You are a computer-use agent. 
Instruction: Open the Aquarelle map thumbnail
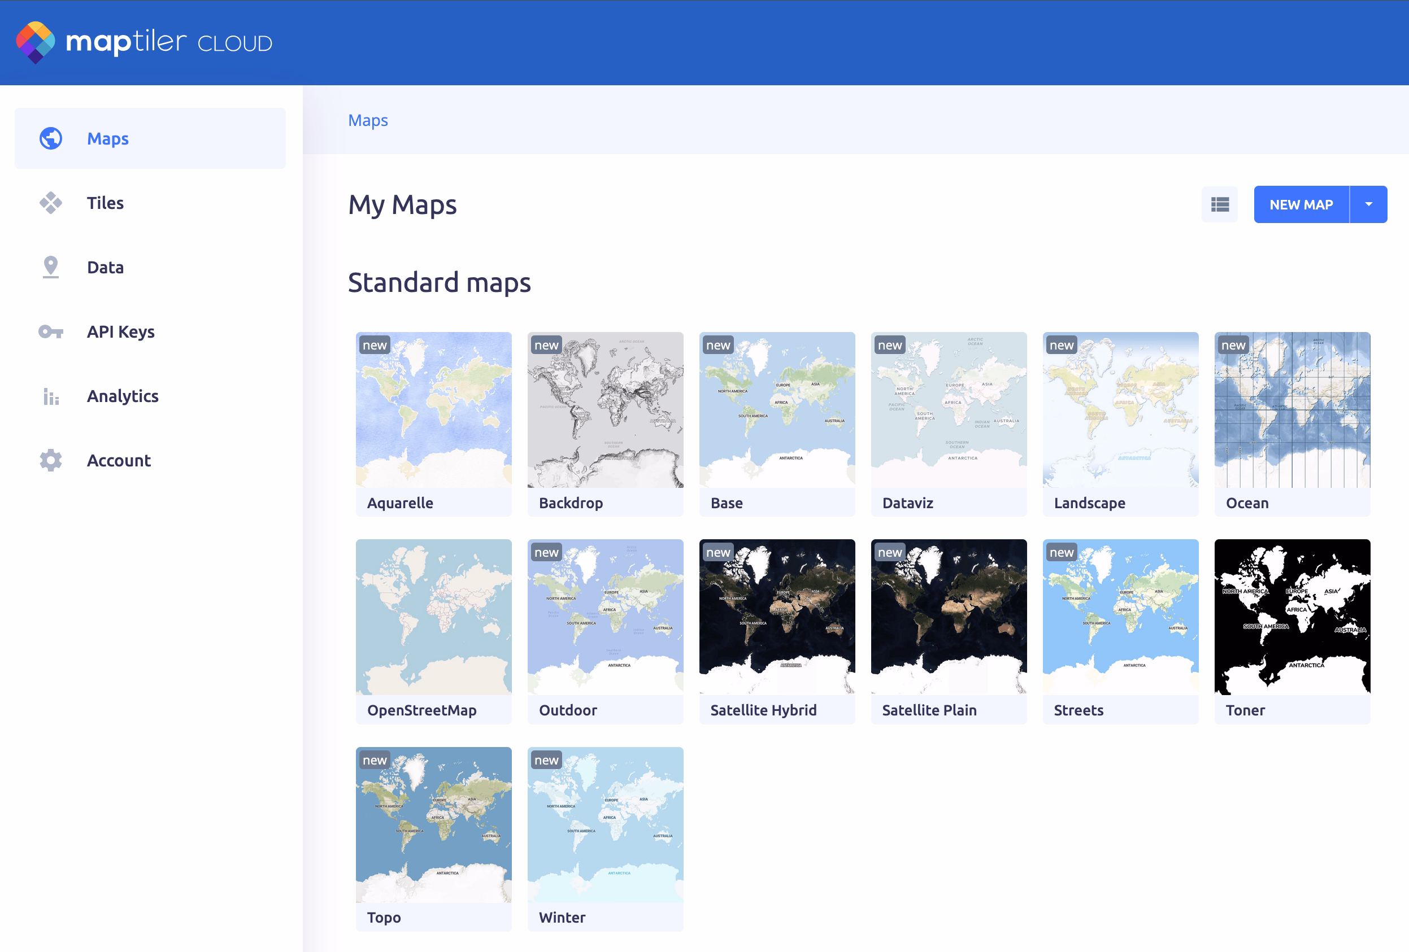click(433, 411)
